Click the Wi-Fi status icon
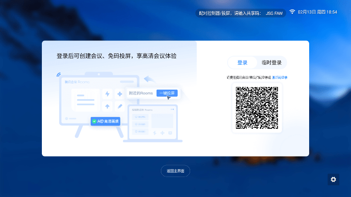The image size is (351, 197). click(292, 12)
